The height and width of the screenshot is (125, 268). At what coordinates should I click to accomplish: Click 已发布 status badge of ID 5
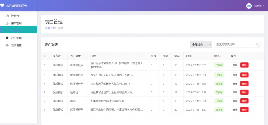pos(219,75)
